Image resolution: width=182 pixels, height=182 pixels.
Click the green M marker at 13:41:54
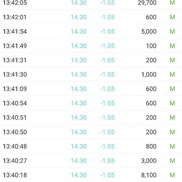pos(172,32)
